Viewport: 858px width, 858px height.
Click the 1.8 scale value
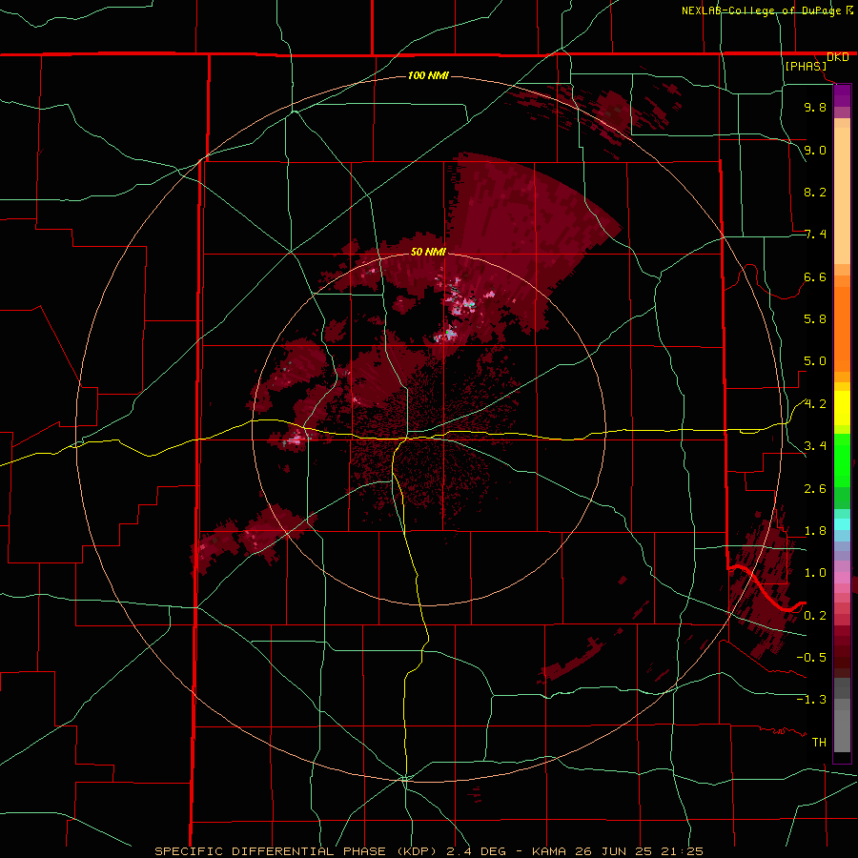pyautogui.click(x=815, y=531)
